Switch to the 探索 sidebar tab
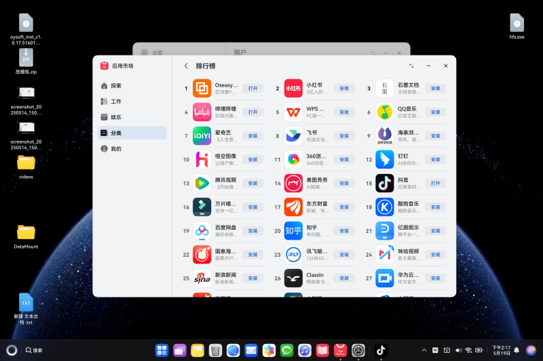This screenshot has height=361, width=543. 132,85
